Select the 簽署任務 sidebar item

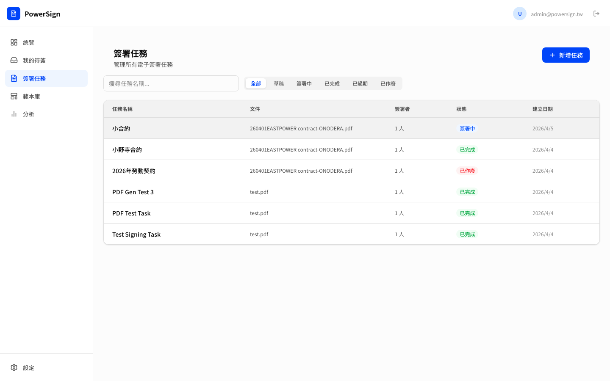(46, 78)
